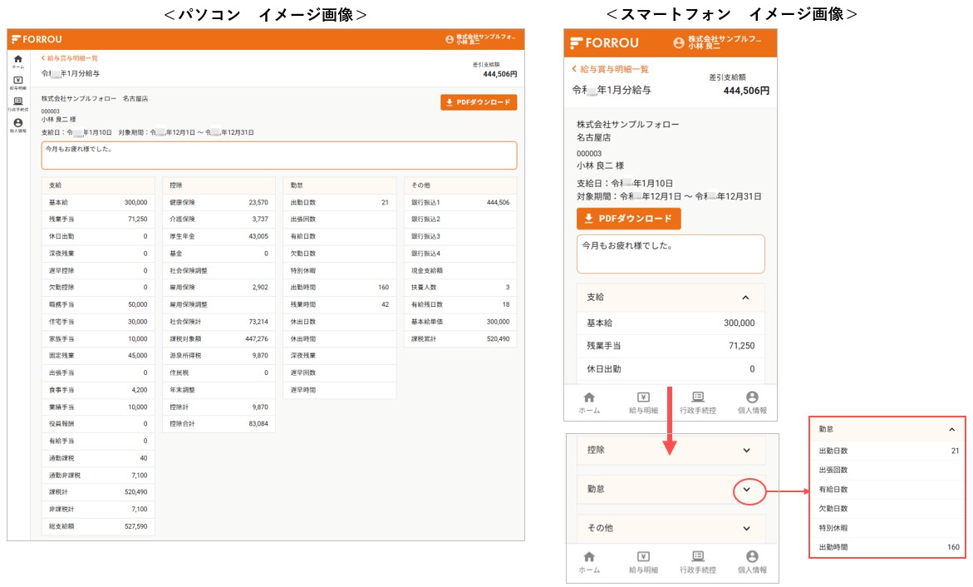
Task: Select 健康保険 row in PC 控除 table
Action: coord(219,203)
